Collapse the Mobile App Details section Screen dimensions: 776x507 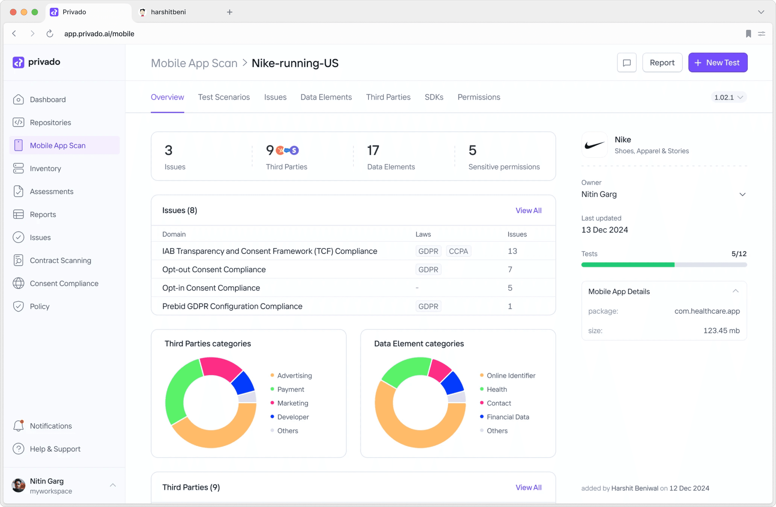[735, 291]
